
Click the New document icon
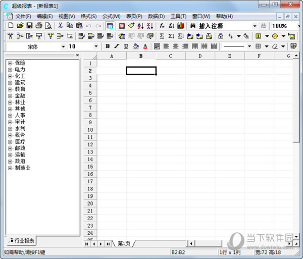(11, 26)
